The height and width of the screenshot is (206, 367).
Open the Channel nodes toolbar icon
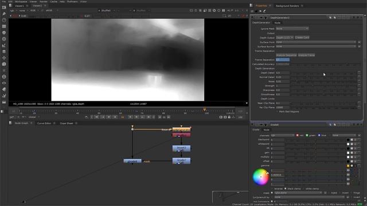click(x=4, y=26)
